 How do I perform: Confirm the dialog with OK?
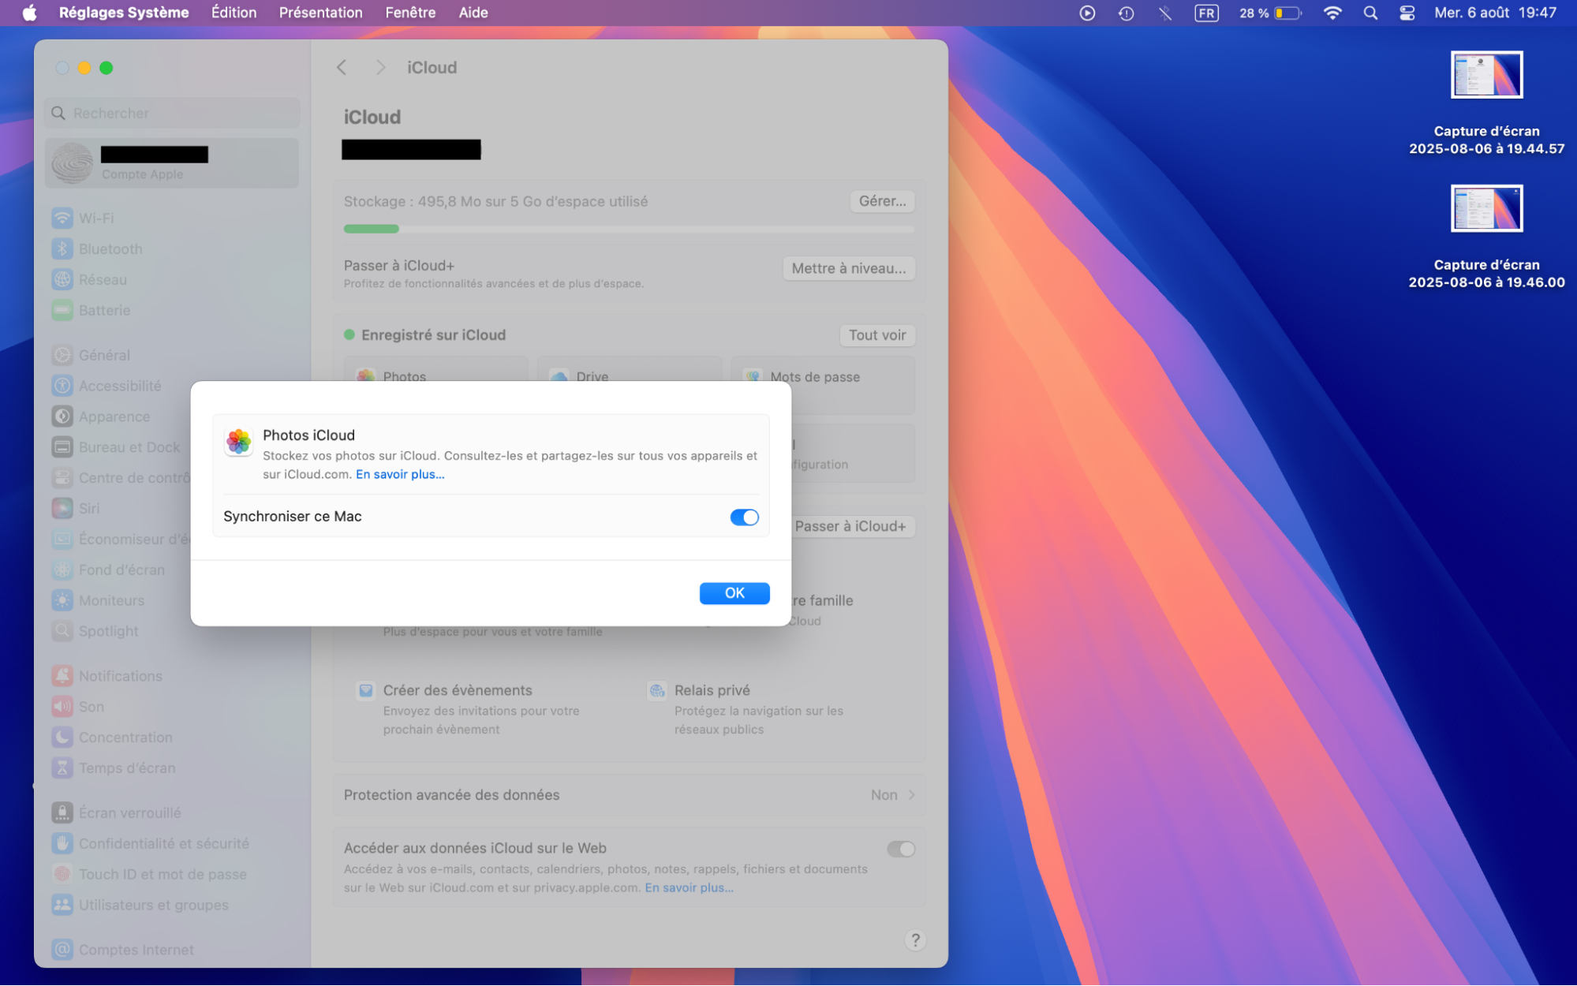(x=734, y=592)
